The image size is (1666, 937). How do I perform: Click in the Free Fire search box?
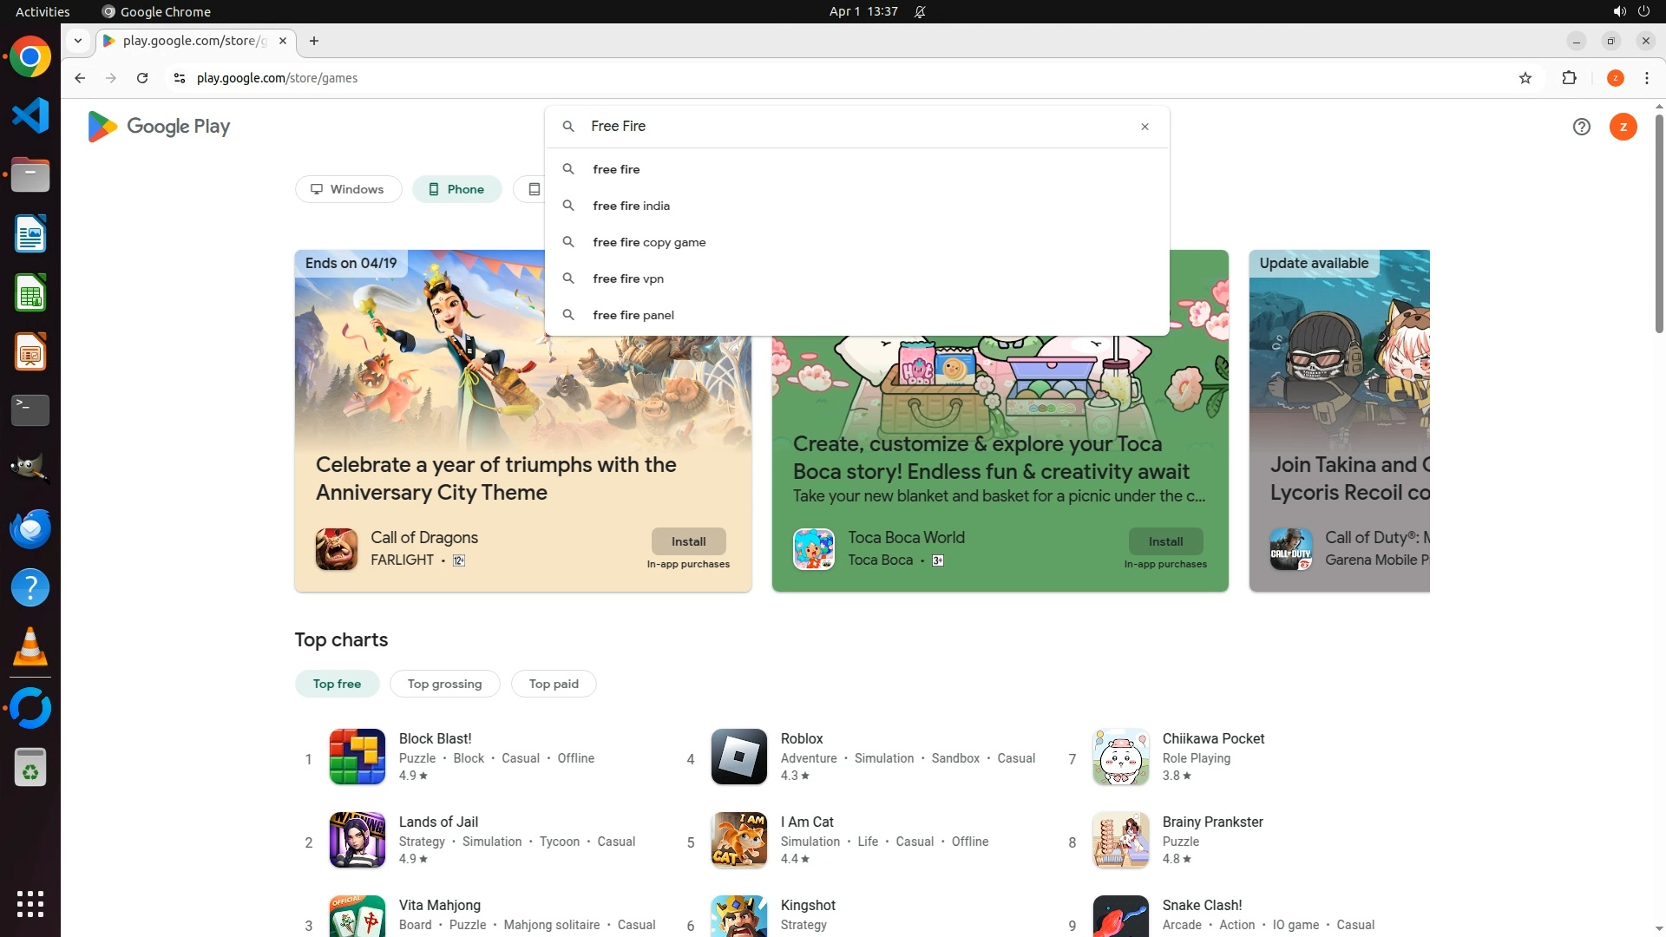(x=850, y=127)
